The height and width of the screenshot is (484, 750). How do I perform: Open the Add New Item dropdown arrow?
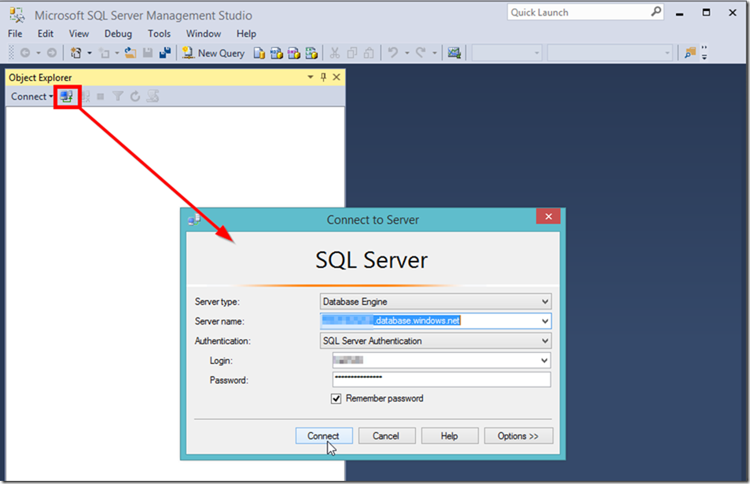[116, 53]
